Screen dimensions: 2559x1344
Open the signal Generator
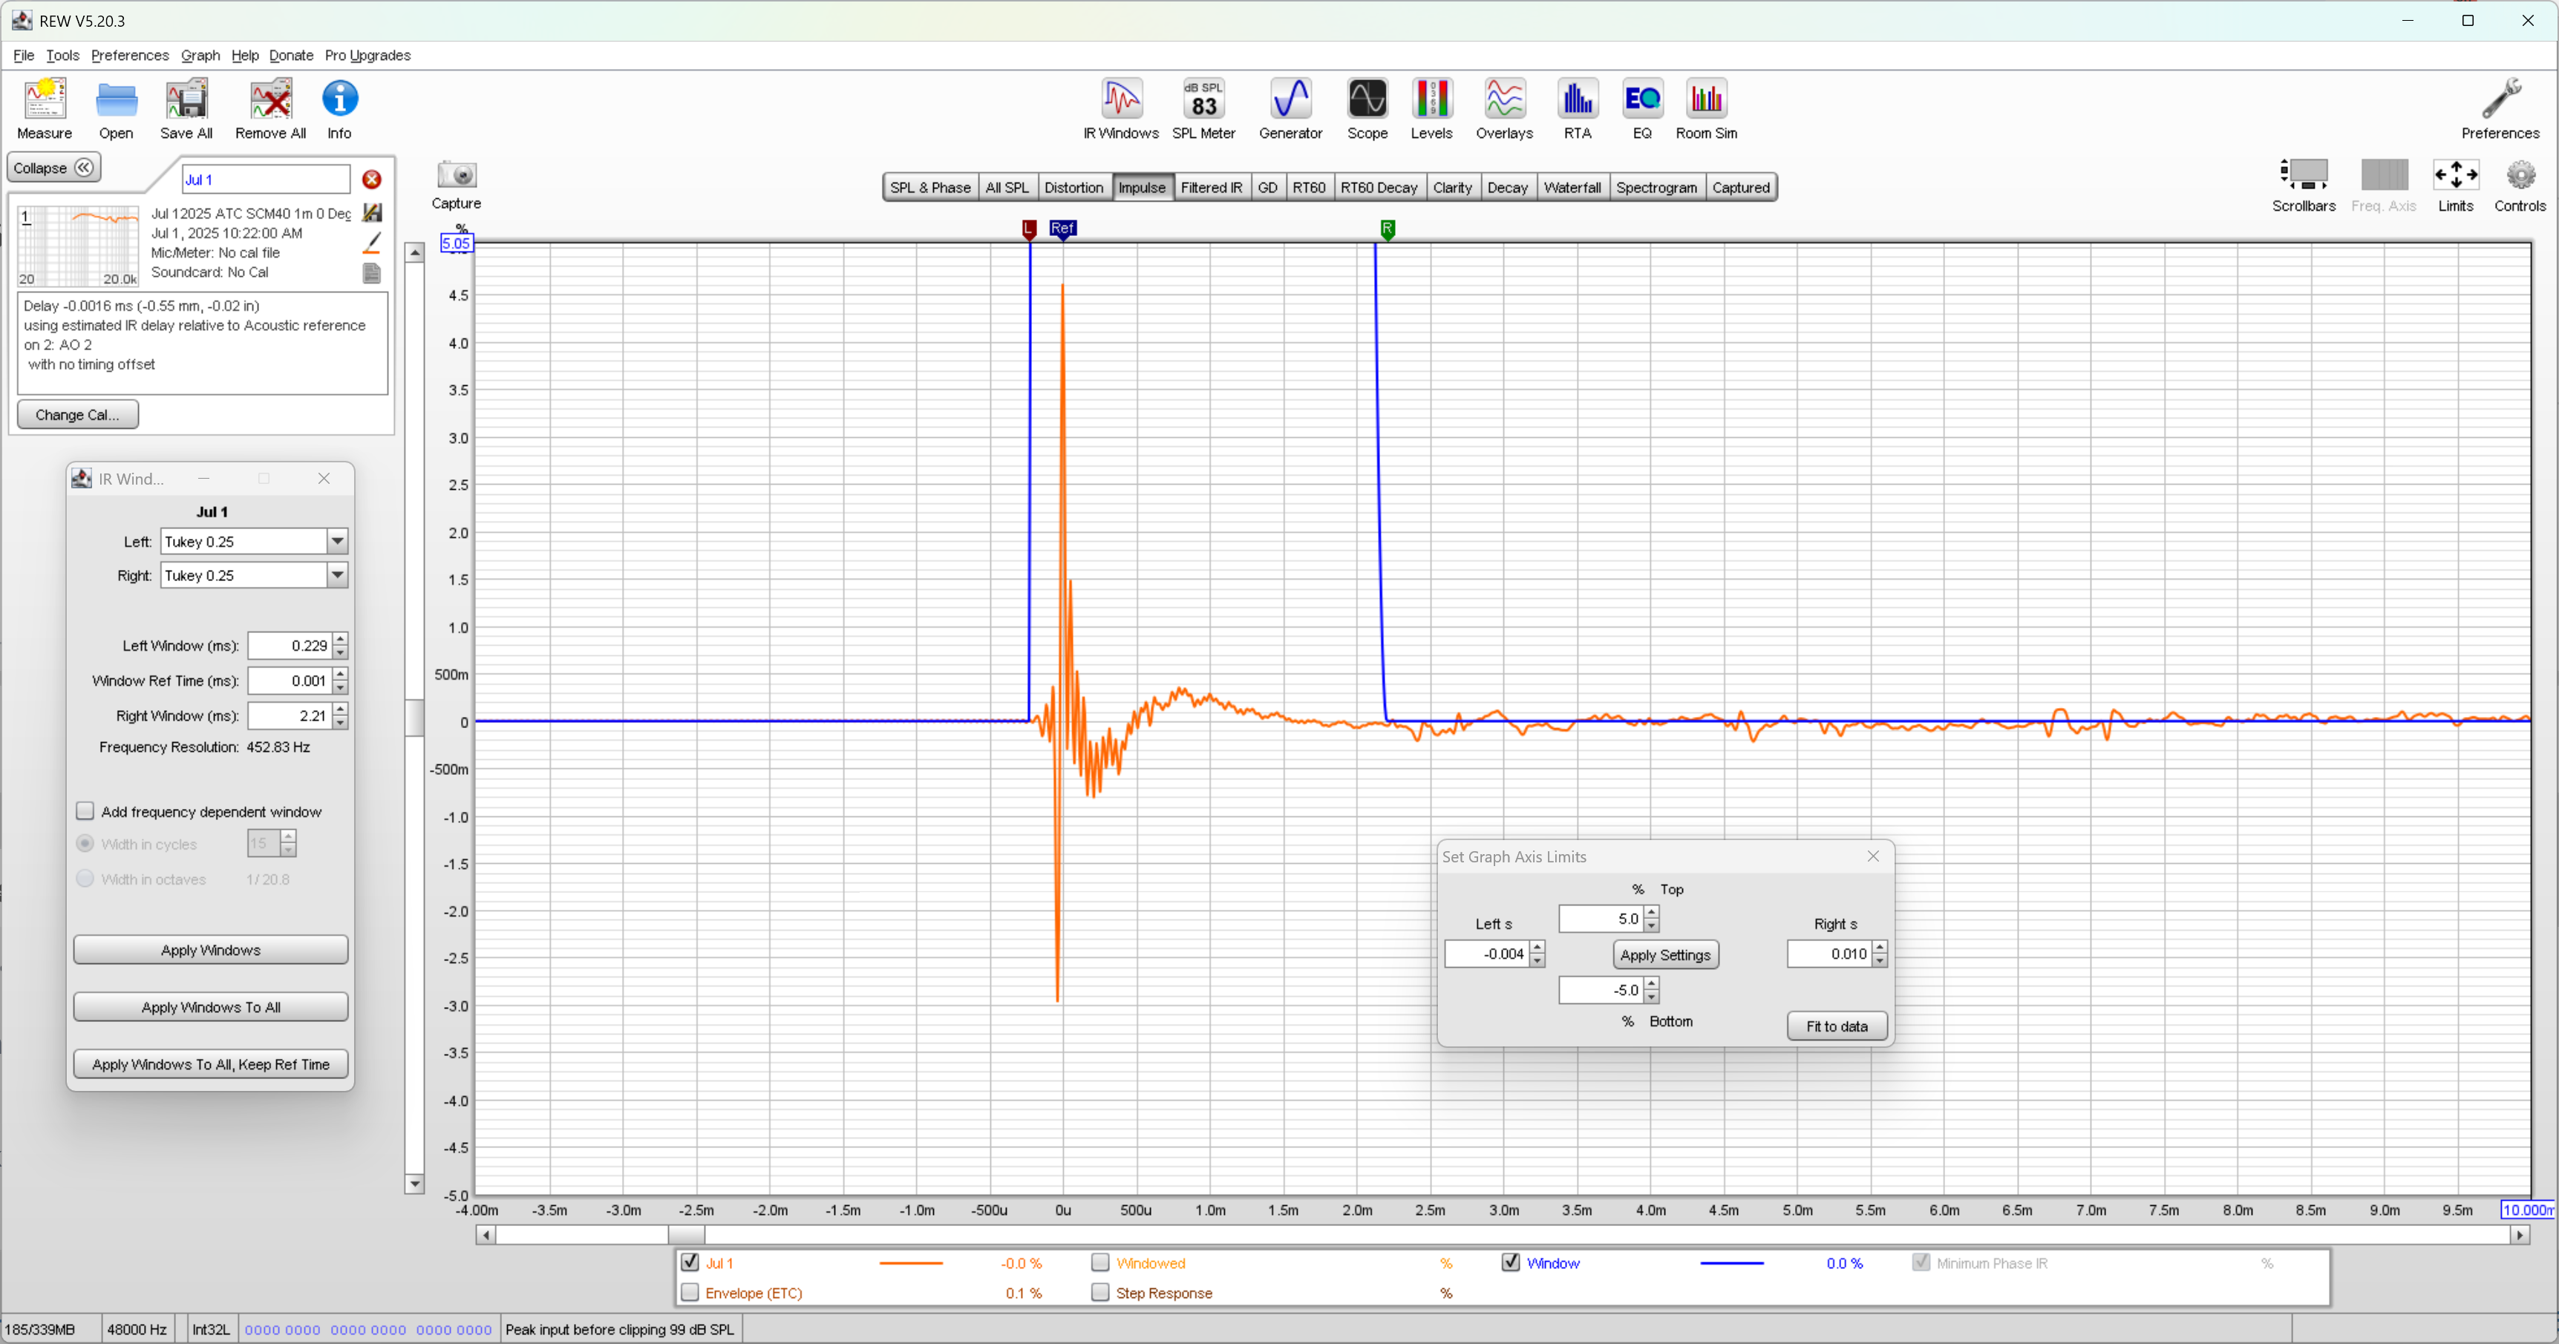1290,108
